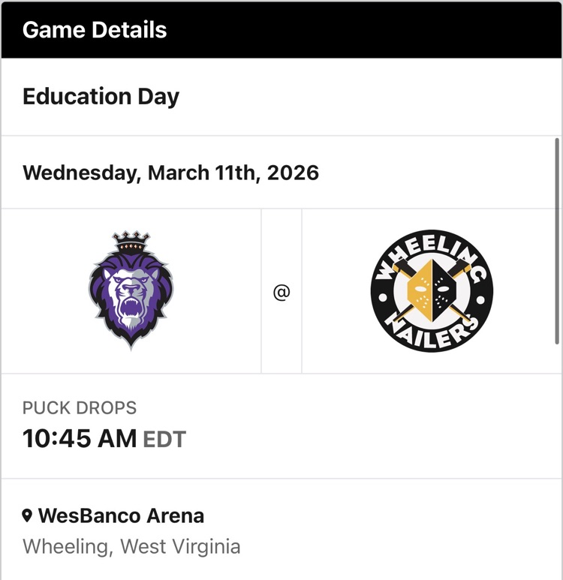Click the crown atop the lion logo
The width and height of the screenshot is (563, 580).
131,242
